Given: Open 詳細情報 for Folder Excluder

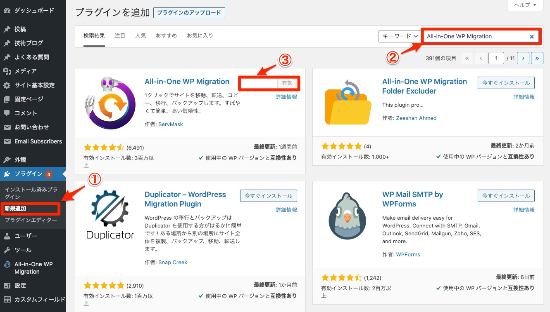Looking at the screenshot, I should [x=524, y=97].
